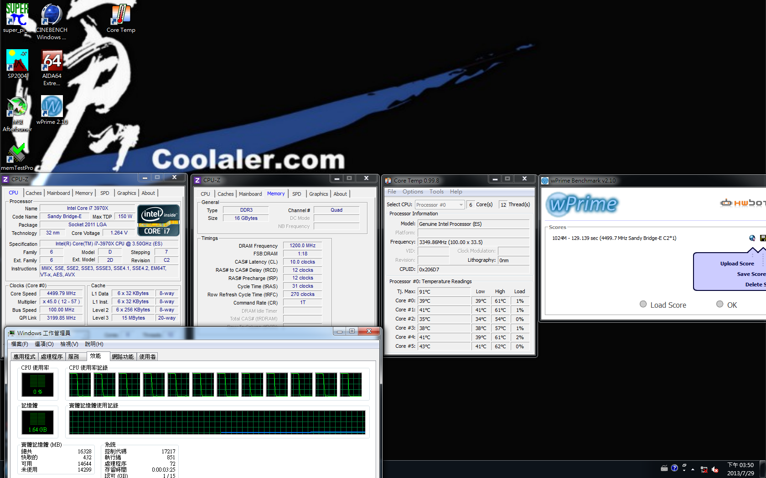Open the SP2004 desktop icon
Image resolution: width=766 pixels, height=478 pixels.
pyautogui.click(x=17, y=64)
